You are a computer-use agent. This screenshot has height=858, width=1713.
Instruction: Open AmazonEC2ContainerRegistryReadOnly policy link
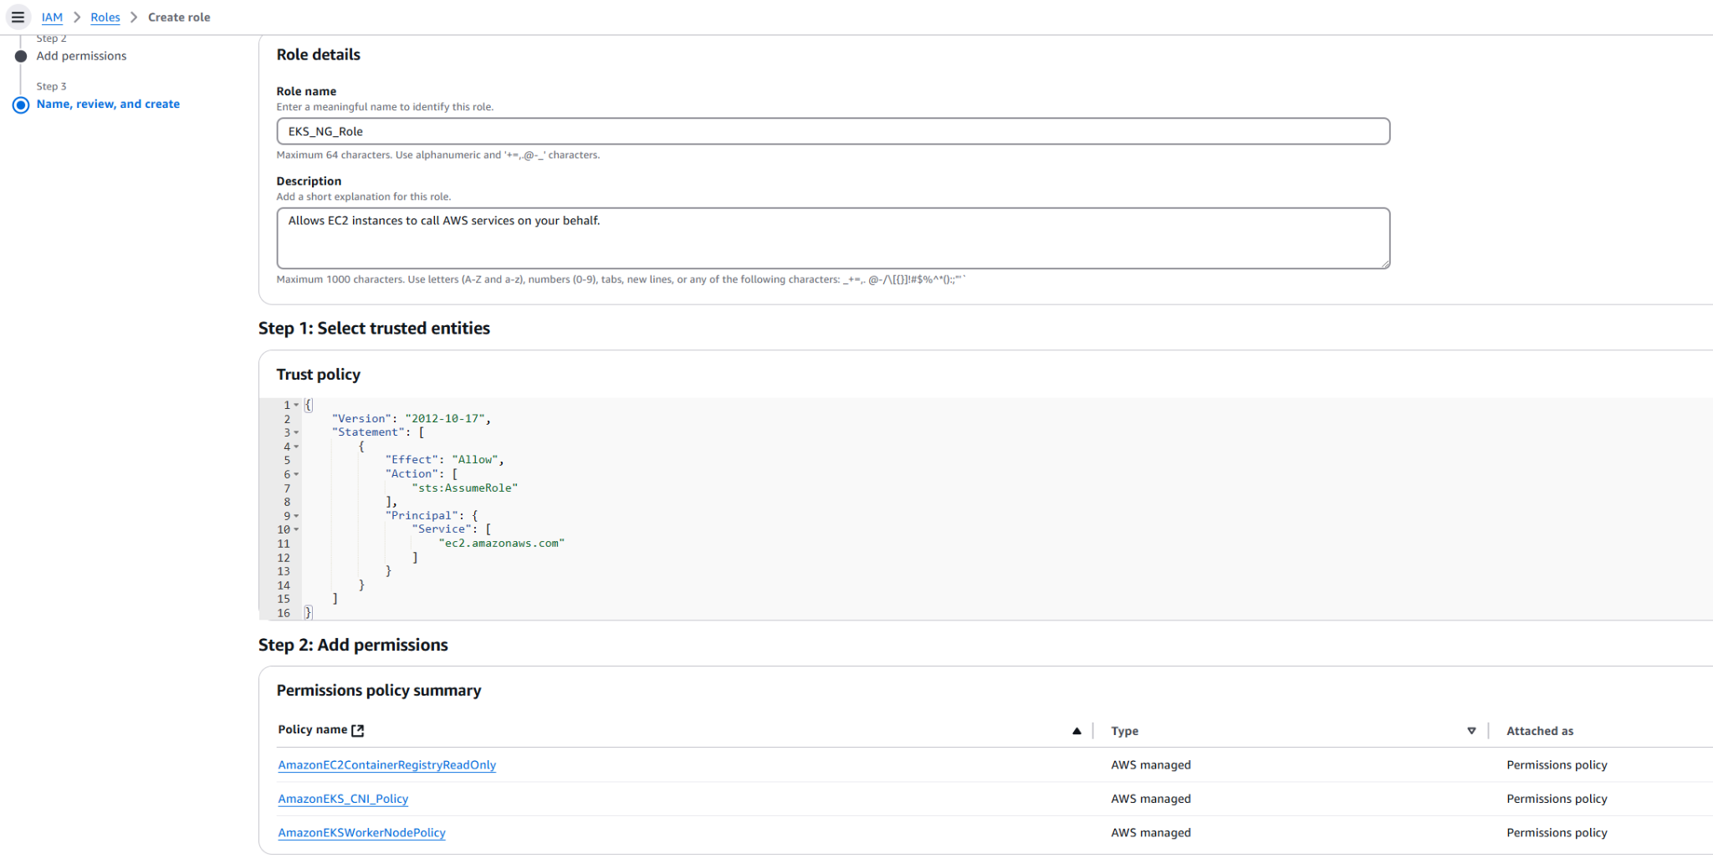click(386, 764)
